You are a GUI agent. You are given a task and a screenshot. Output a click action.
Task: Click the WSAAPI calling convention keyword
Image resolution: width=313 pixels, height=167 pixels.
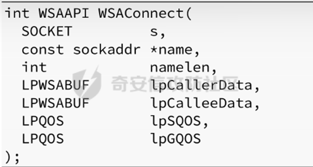pyautogui.click(x=64, y=13)
